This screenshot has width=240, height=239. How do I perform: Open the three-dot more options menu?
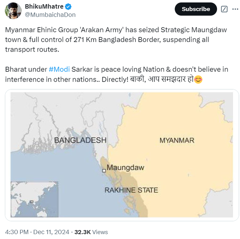click(235, 9)
